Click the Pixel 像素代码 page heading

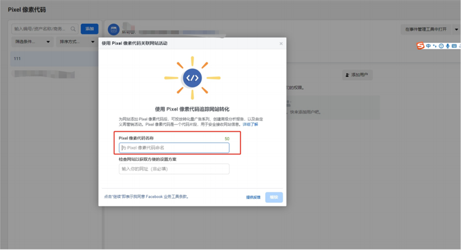coord(27,10)
